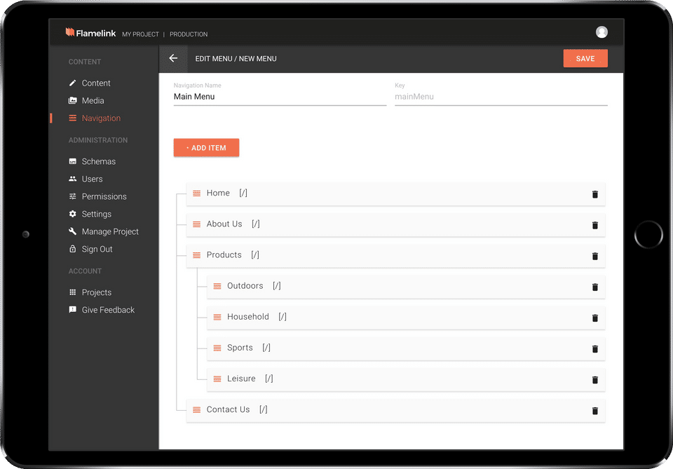Click the Permissions sliders icon
673x469 pixels.
pyautogui.click(x=72, y=196)
